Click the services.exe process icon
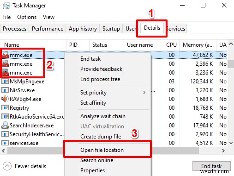 point(5,143)
